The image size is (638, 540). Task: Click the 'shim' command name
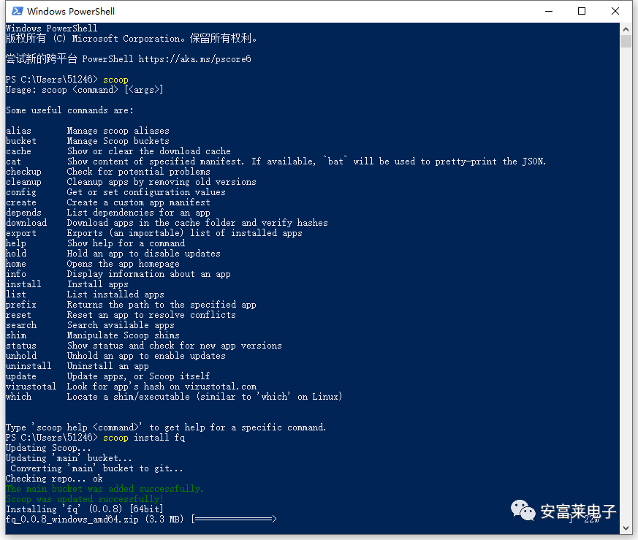pyautogui.click(x=16, y=335)
